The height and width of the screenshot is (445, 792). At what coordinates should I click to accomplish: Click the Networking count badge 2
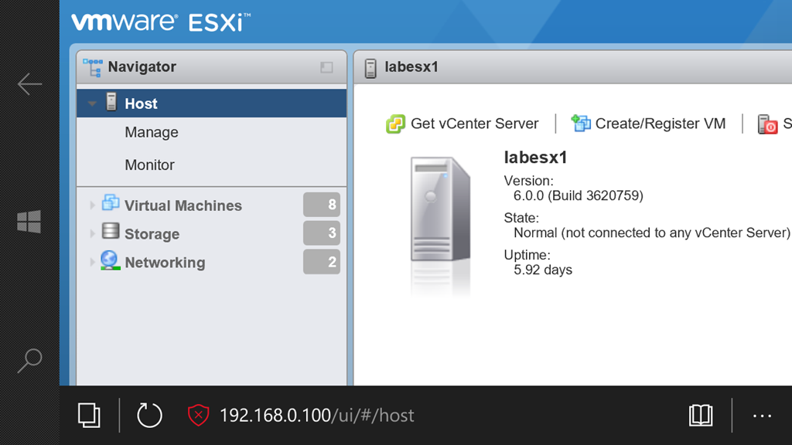[322, 262]
